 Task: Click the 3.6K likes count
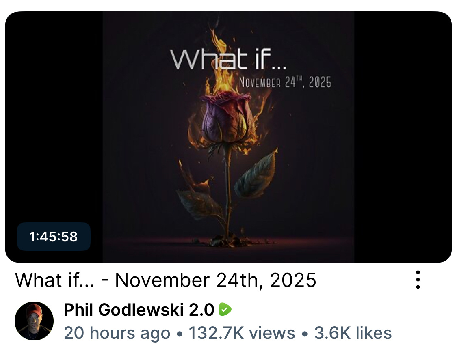[353, 333]
